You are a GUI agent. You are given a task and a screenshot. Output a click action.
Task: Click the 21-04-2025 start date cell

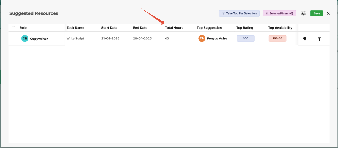(x=110, y=39)
